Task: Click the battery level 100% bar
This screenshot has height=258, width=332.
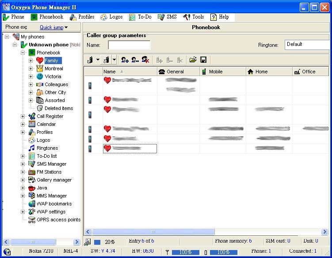Action: (224, 252)
